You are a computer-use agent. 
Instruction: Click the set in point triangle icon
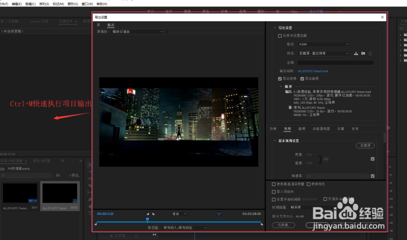(148, 214)
